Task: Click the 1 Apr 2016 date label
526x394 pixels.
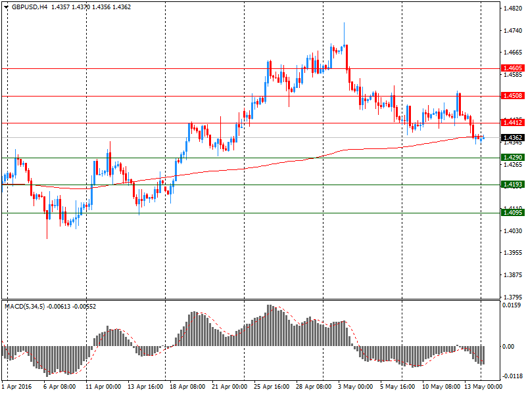Action: tap(16, 387)
